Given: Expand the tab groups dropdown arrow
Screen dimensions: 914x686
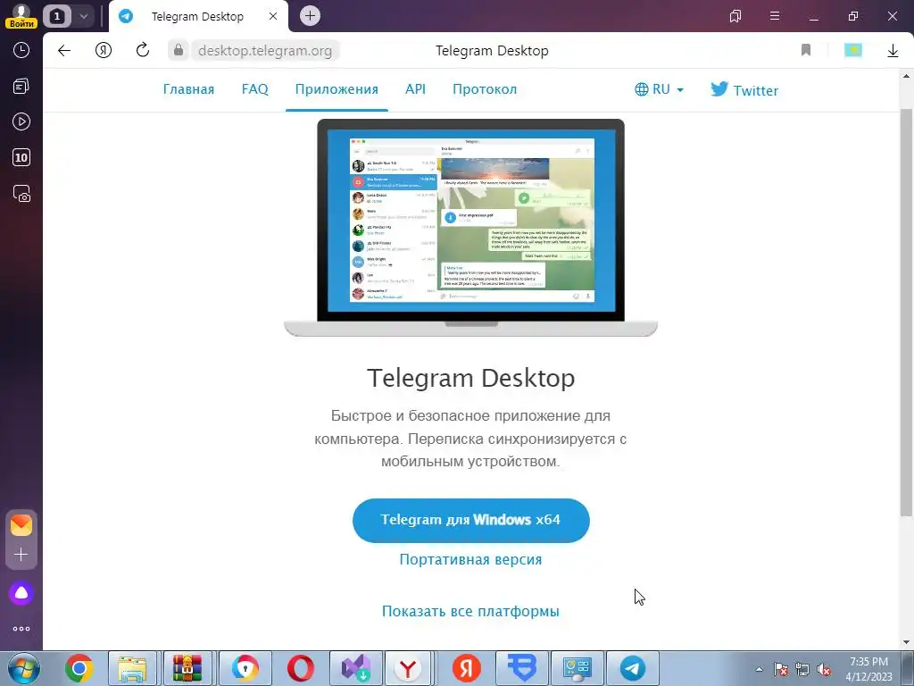Looking at the screenshot, I should click(x=83, y=16).
